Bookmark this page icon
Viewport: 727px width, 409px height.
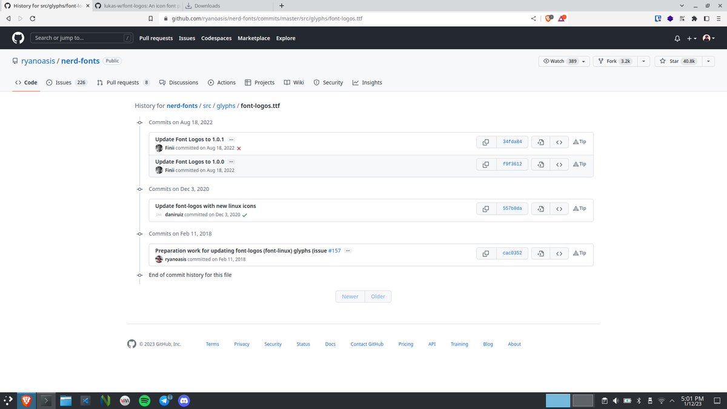pyautogui.click(x=150, y=18)
